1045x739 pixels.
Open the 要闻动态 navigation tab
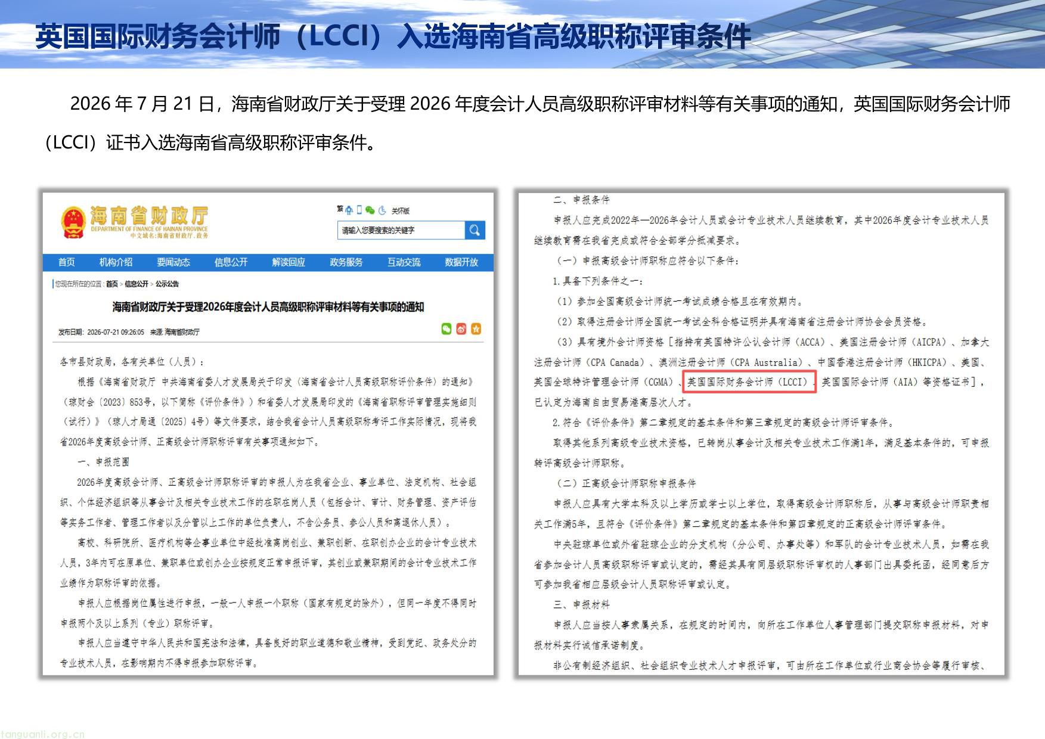(173, 262)
